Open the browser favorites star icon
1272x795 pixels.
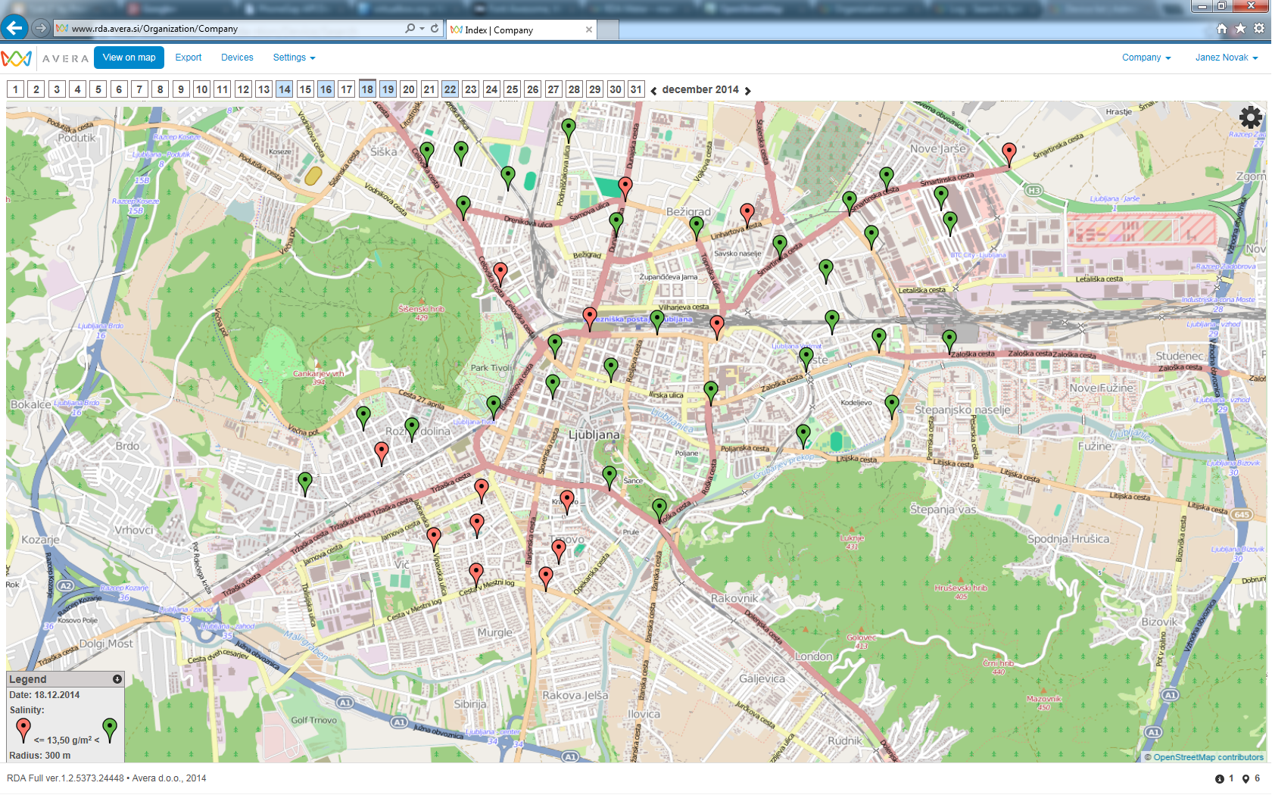[x=1240, y=28]
